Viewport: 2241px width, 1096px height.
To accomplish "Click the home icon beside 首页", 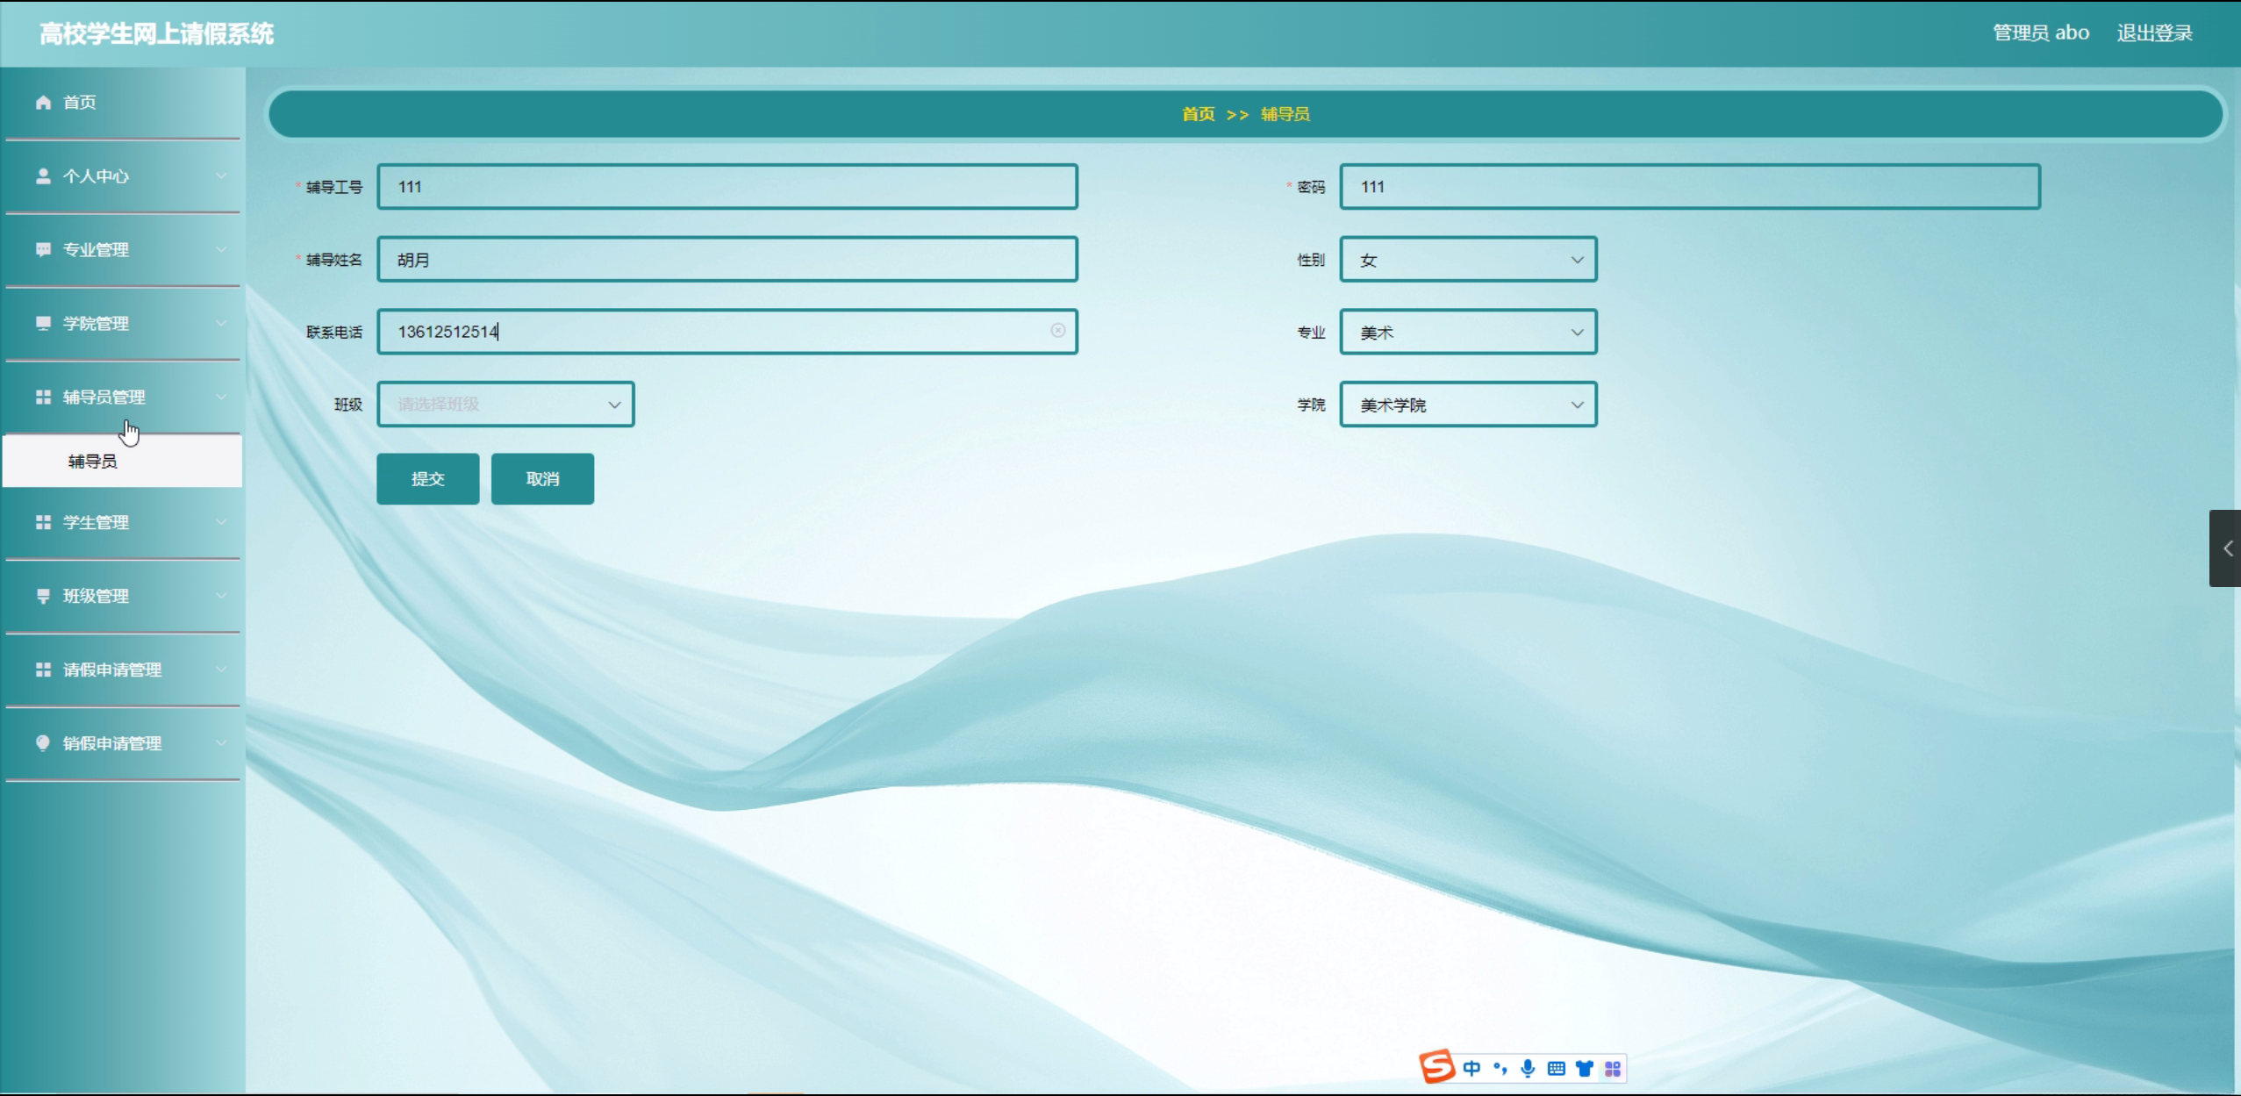I will (x=43, y=103).
